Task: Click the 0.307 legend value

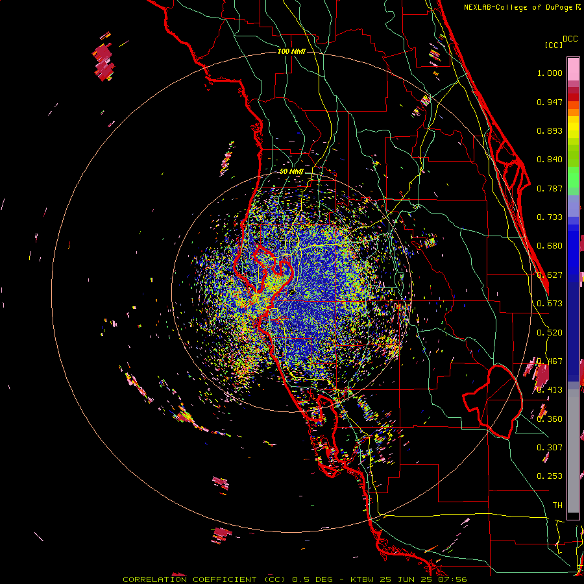Action: click(x=550, y=448)
